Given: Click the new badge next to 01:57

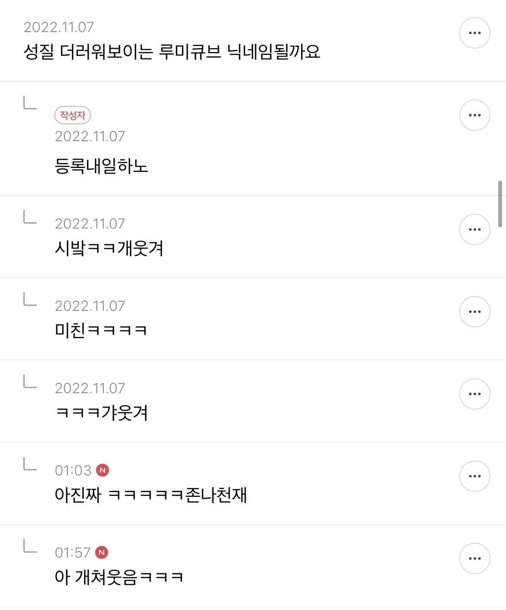Looking at the screenshot, I should [102, 552].
